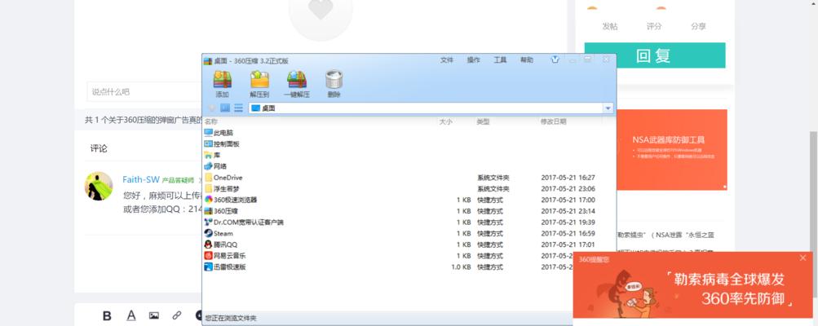Click the bold B icon in the web editor
Image resolution: width=818 pixels, height=326 pixels.
[107, 315]
